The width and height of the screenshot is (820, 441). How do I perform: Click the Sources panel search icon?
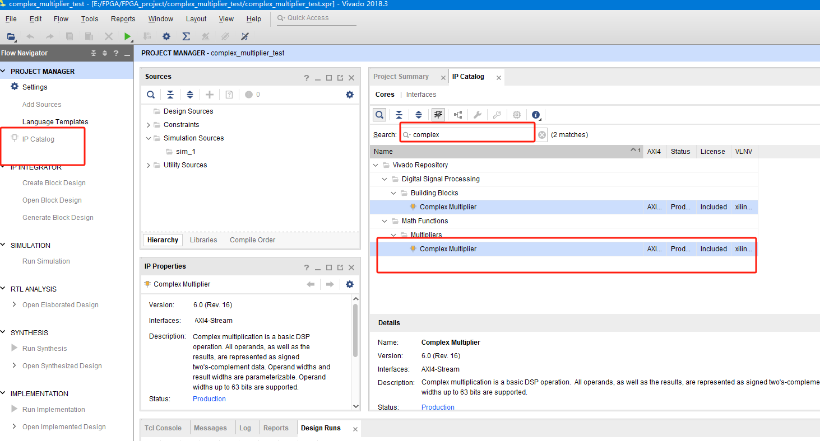tap(150, 95)
